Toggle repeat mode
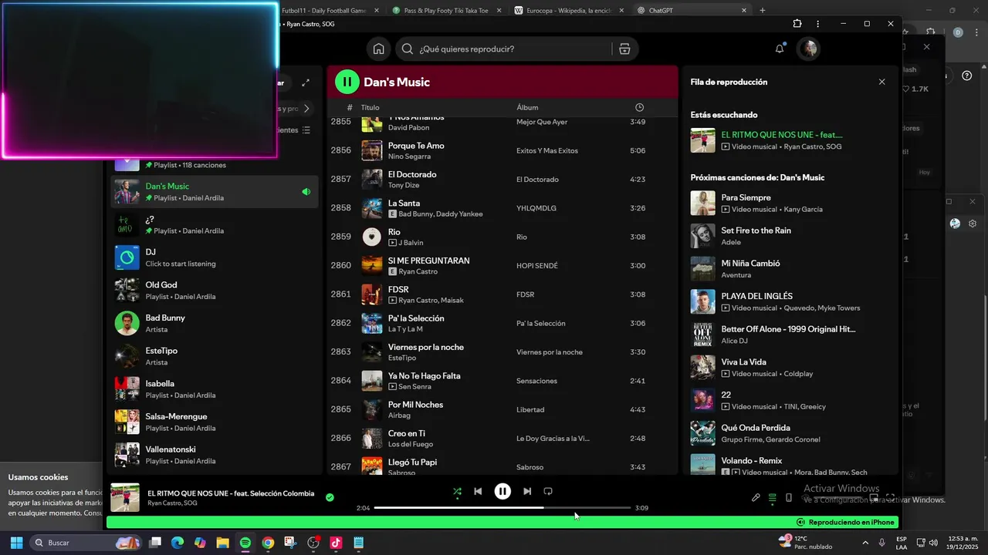The image size is (988, 555). point(548,491)
